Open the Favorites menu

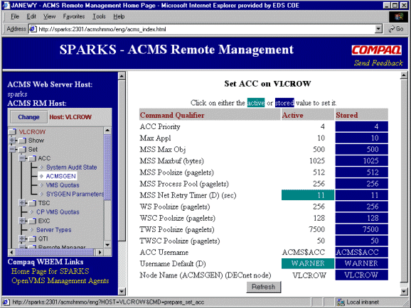[x=74, y=16]
